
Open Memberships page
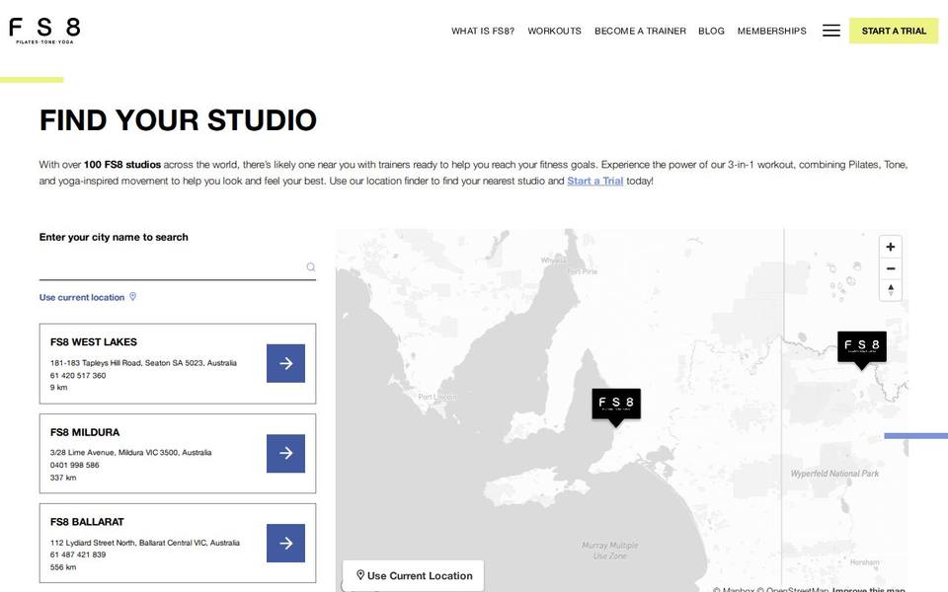point(771,31)
